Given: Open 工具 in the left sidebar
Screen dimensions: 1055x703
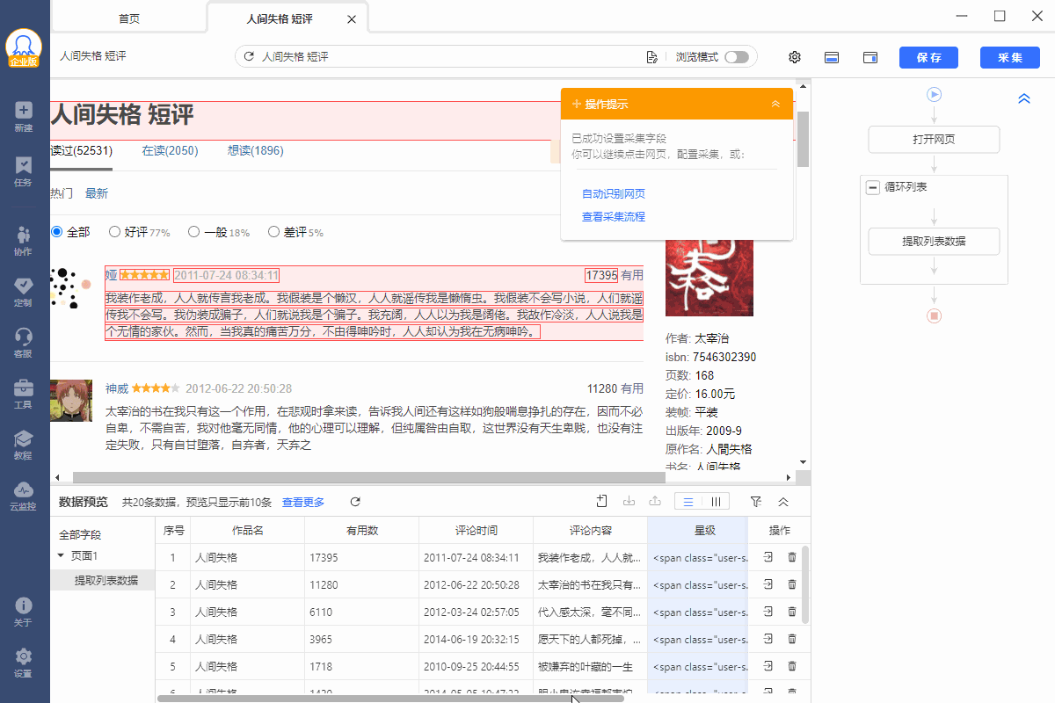Looking at the screenshot, I should pos(24,394).
